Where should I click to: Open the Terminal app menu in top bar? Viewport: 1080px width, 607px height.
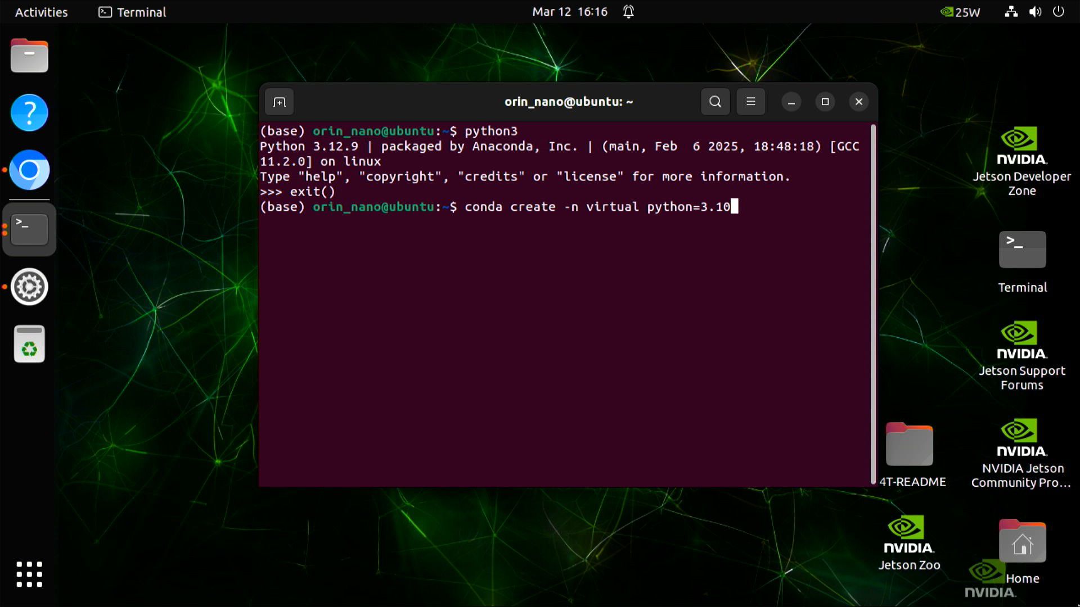(131, 12)
